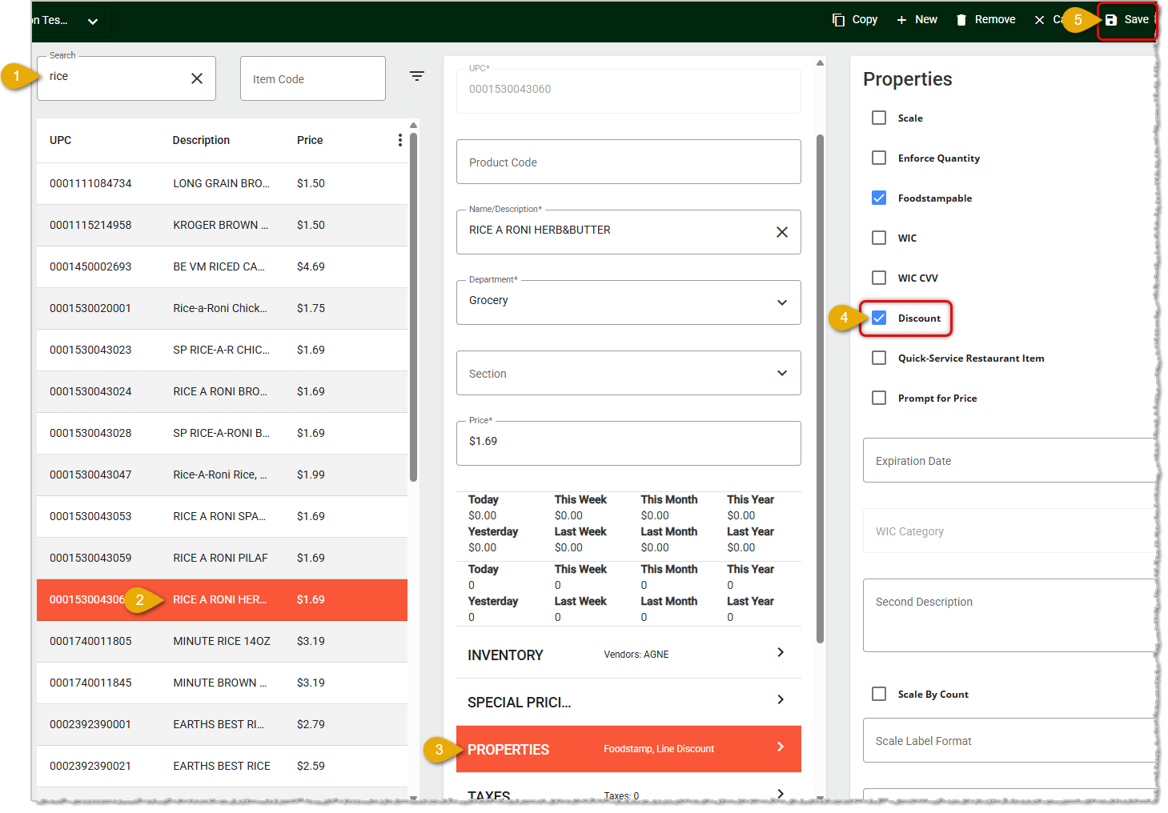Click the Price field showing $1.69
Image resolution: width=1168 pixels, height=813 pixels.
[628, 443]
